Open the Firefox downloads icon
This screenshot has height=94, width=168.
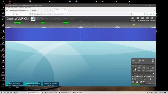point(144,14)
